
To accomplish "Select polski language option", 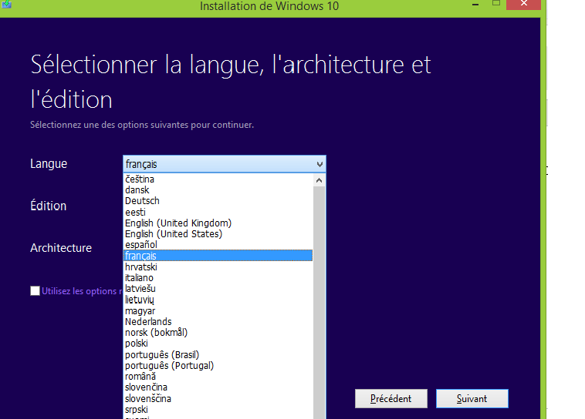I will pos(218,344).
